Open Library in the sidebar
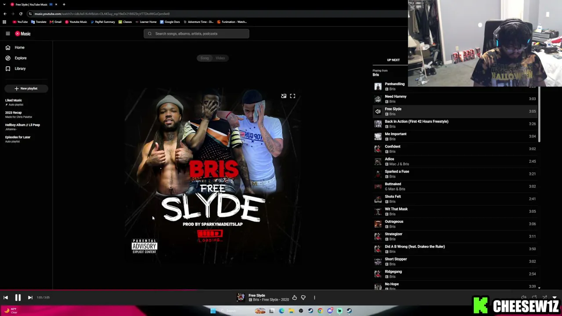This screenshot has height=316, width=562. [x=20, y=68]
